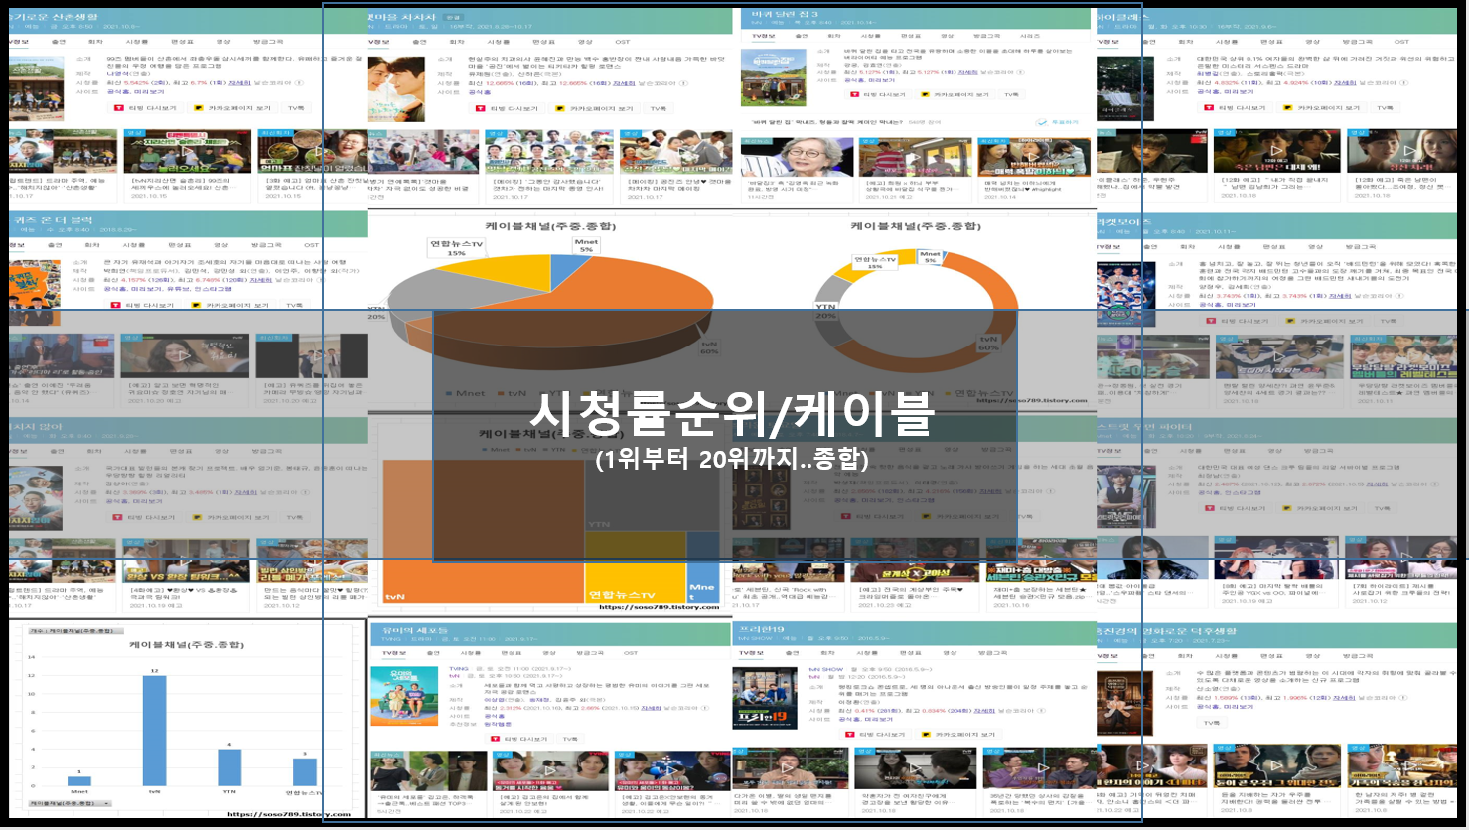
Task: Open the 유미의 세포들 poster thumbnail
Action: 403,697
